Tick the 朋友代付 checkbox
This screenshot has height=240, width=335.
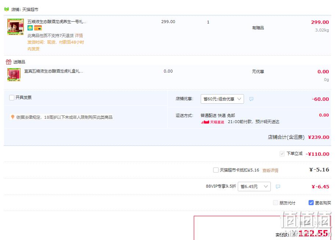click(x=276, y=203)
